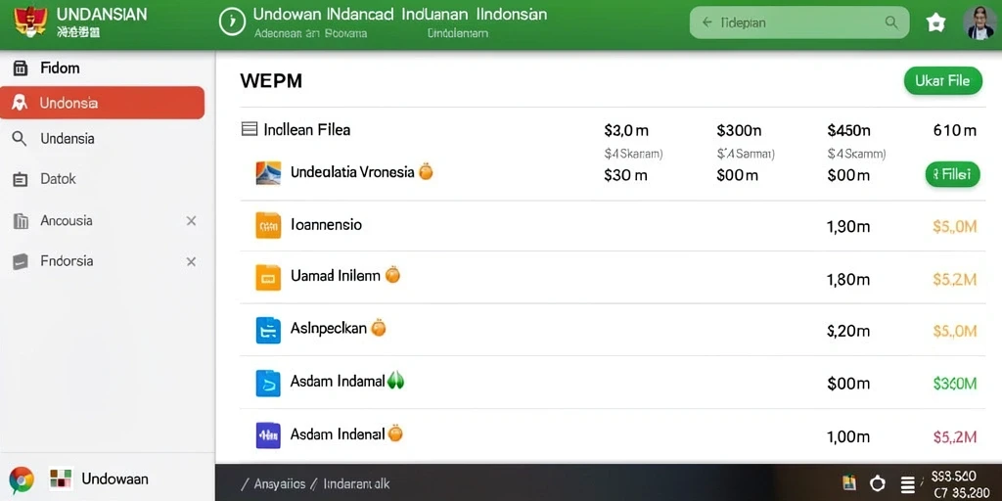This screenshot has height=501, width=1002.
Task: Open the Aslnpeckan file row
Action: 613,331
